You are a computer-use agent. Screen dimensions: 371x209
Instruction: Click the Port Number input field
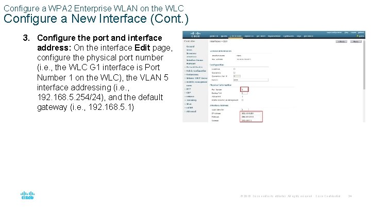244,90
